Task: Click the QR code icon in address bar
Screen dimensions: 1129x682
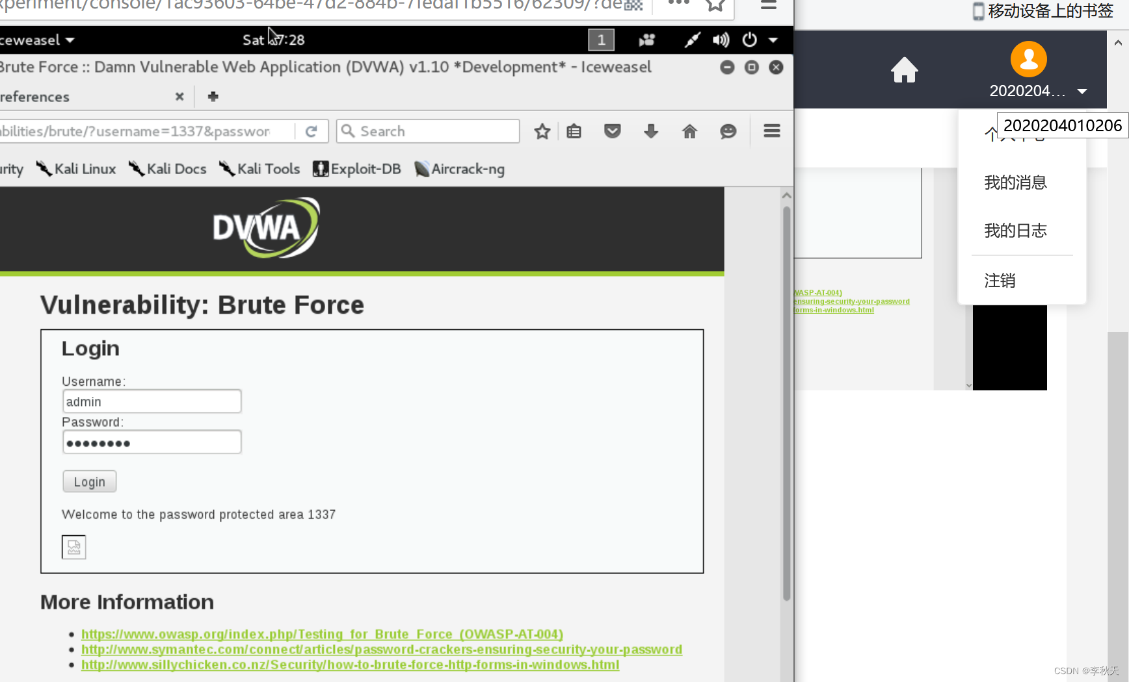Action: click(x=633, y=5)
